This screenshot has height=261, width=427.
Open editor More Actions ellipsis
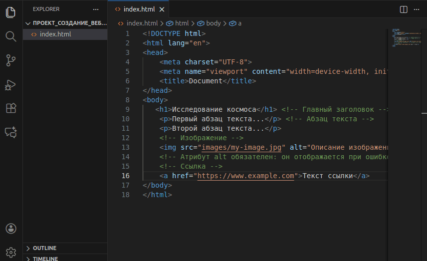pos(417,9)
